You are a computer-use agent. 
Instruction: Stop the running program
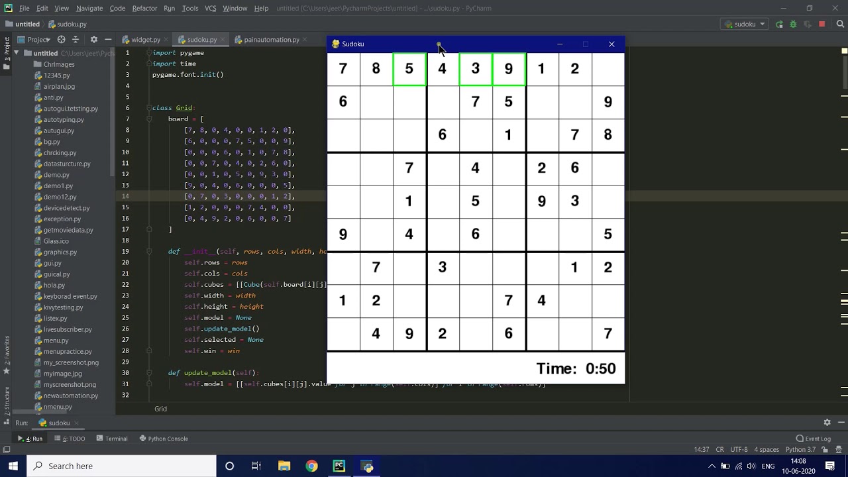click(822, 24)
